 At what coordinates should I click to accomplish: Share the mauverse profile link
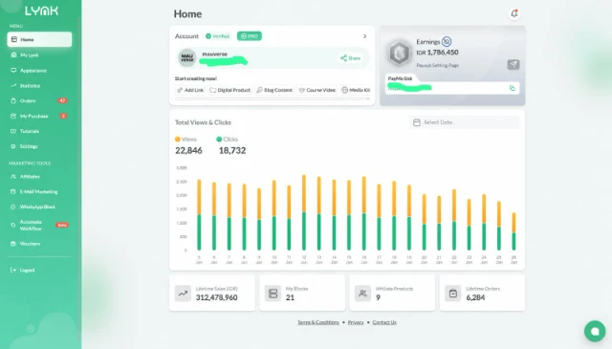coord(351,58)
